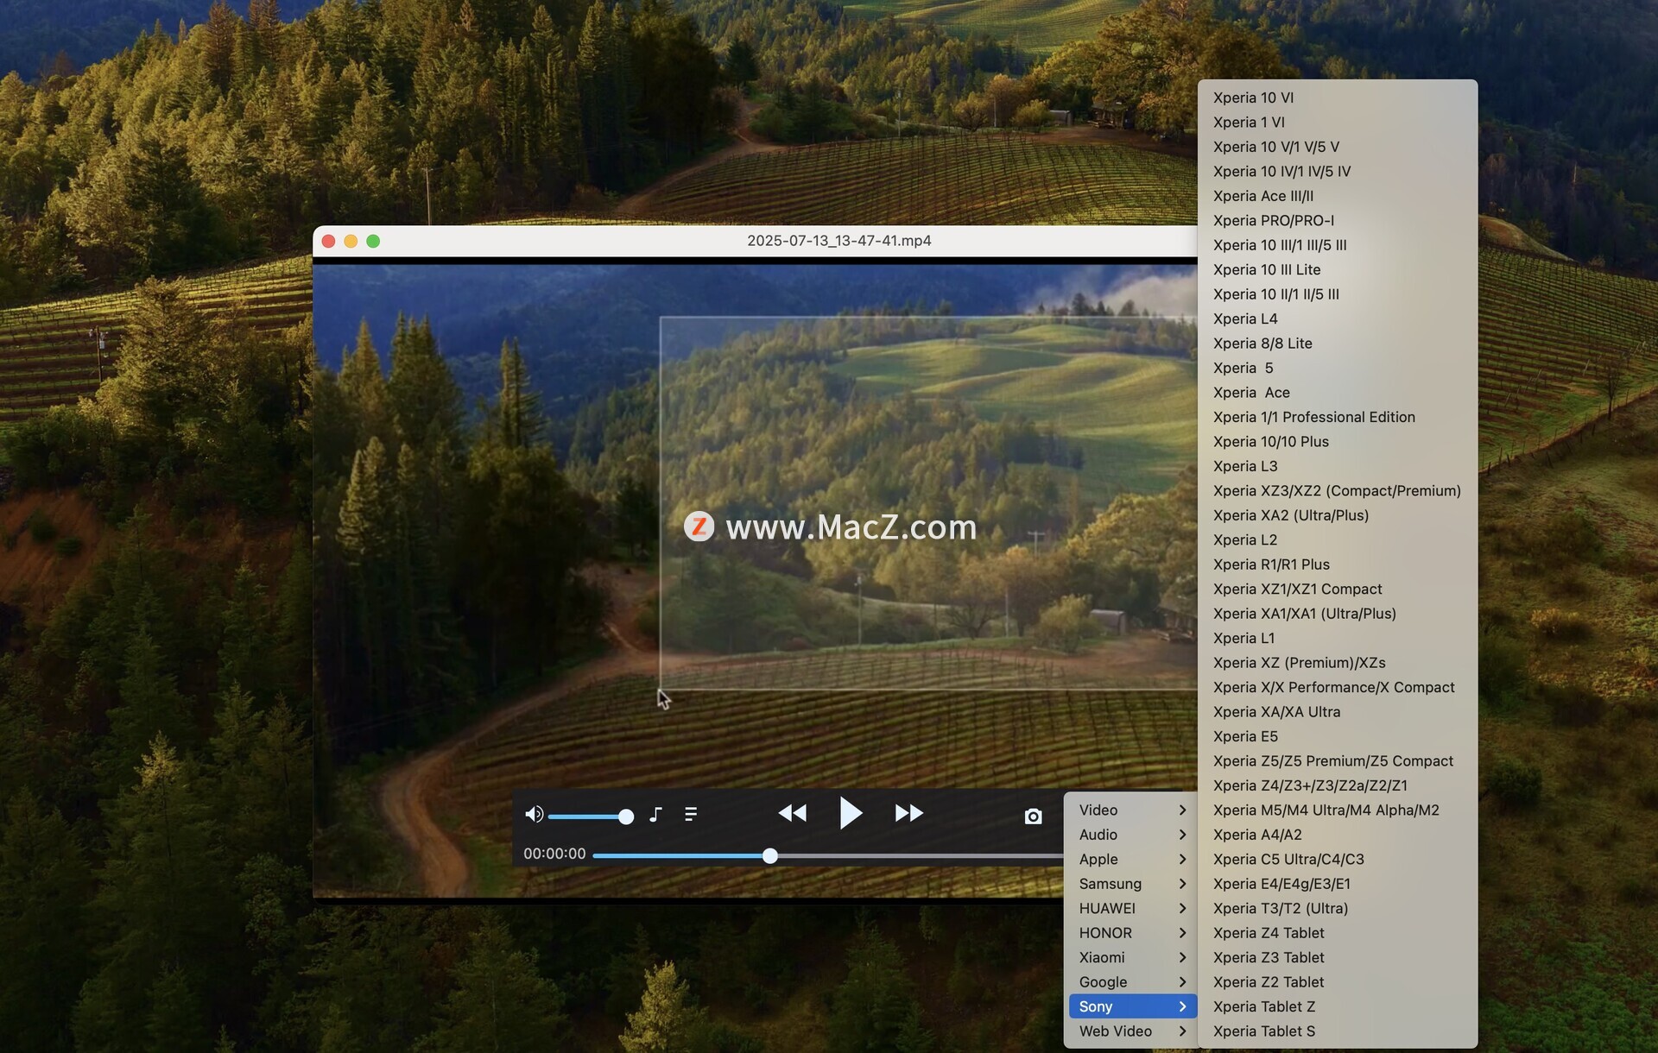Click the green full screen button
1658x1053 pixels.
(373, 241)
